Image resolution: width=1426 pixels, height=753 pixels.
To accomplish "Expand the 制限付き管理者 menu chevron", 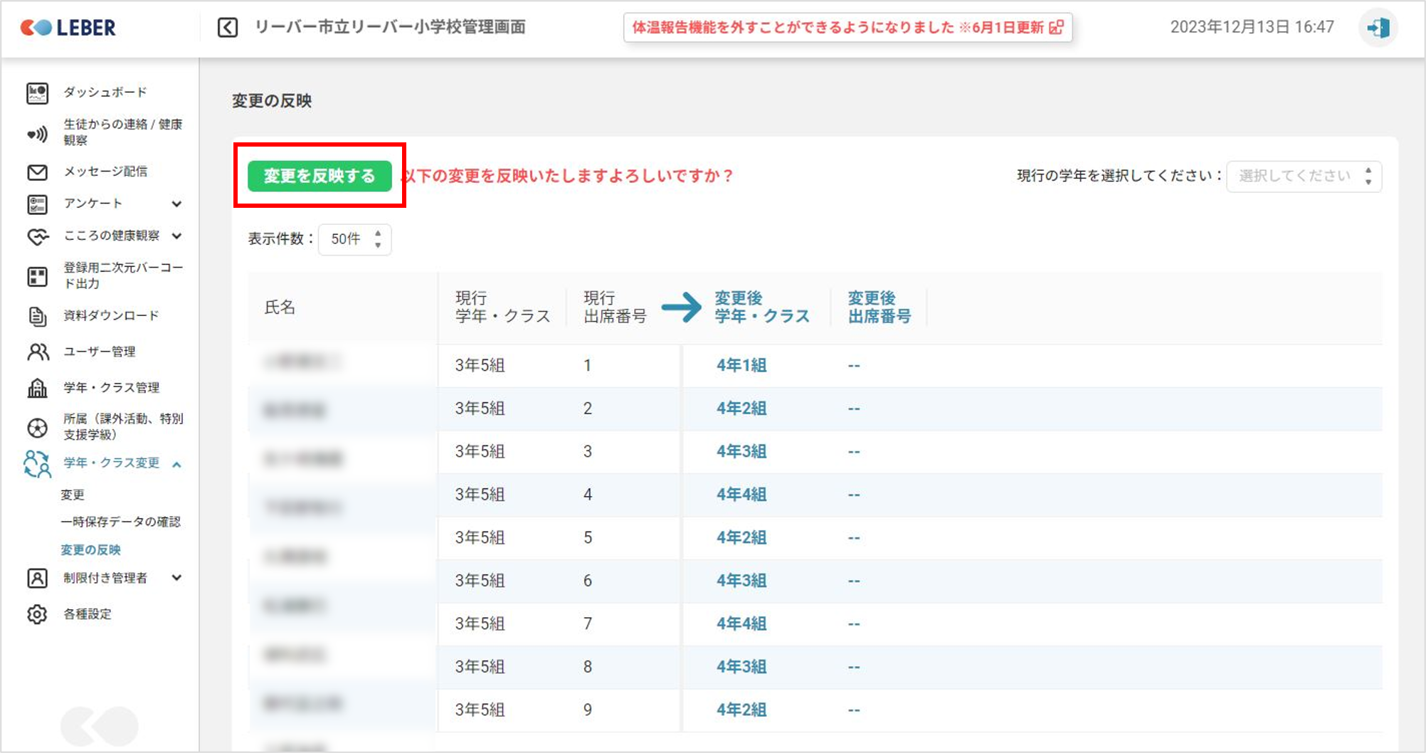I will coord(176,578).
